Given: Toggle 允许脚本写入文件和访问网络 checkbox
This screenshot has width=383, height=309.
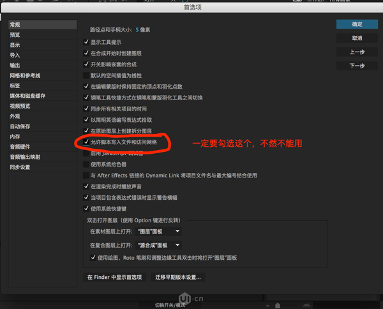Looking at the screenshot, I should point(86,142).
